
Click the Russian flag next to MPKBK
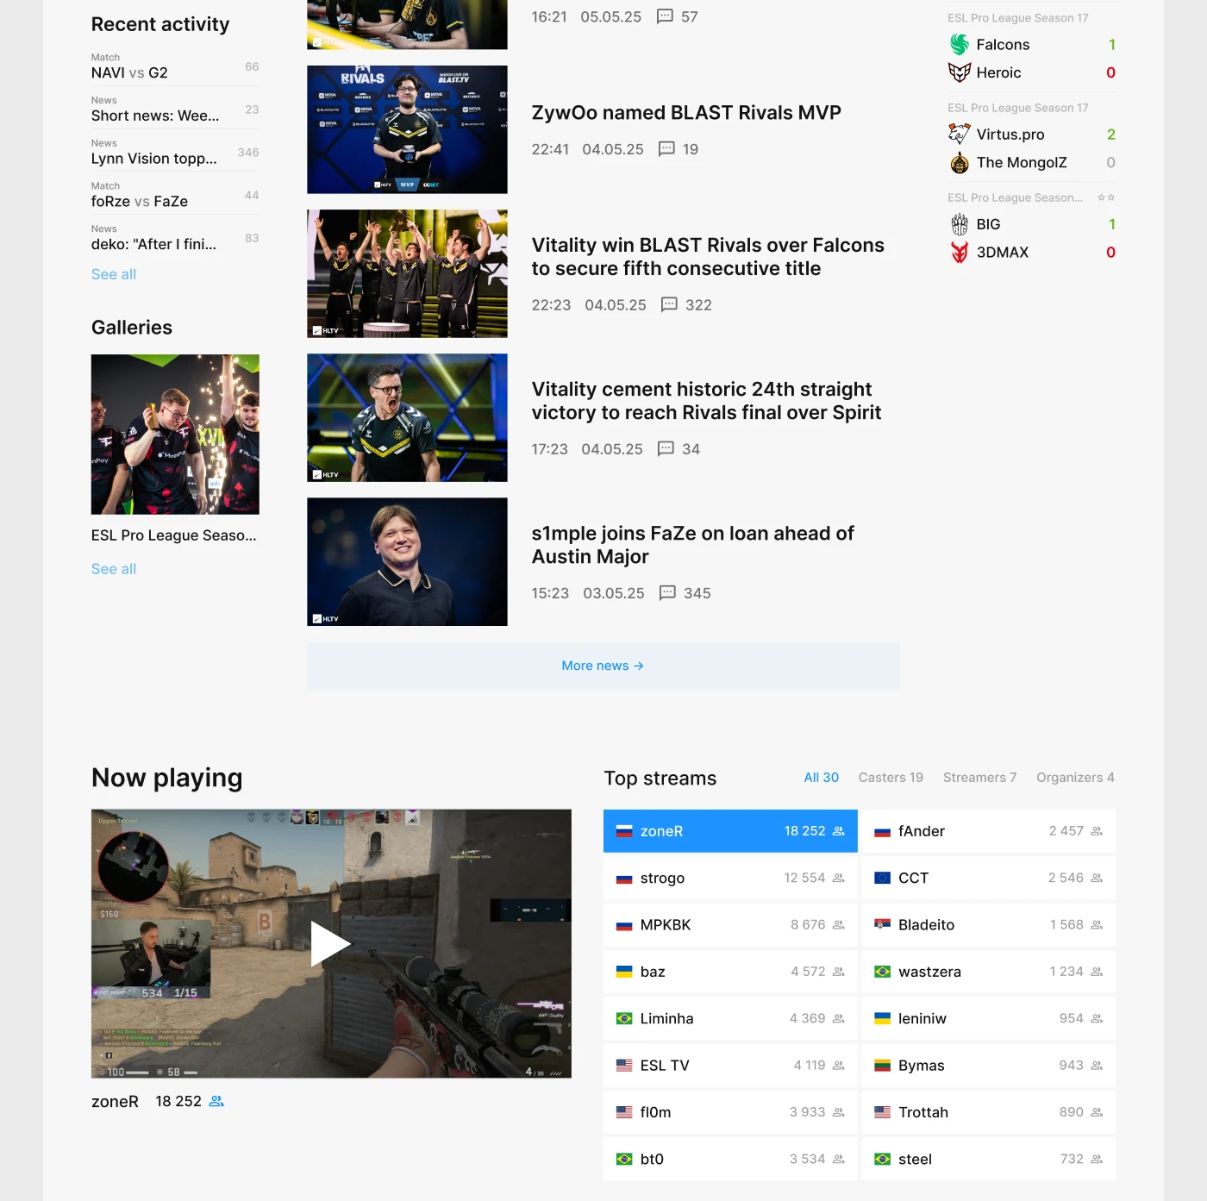[x=624, y=925]
